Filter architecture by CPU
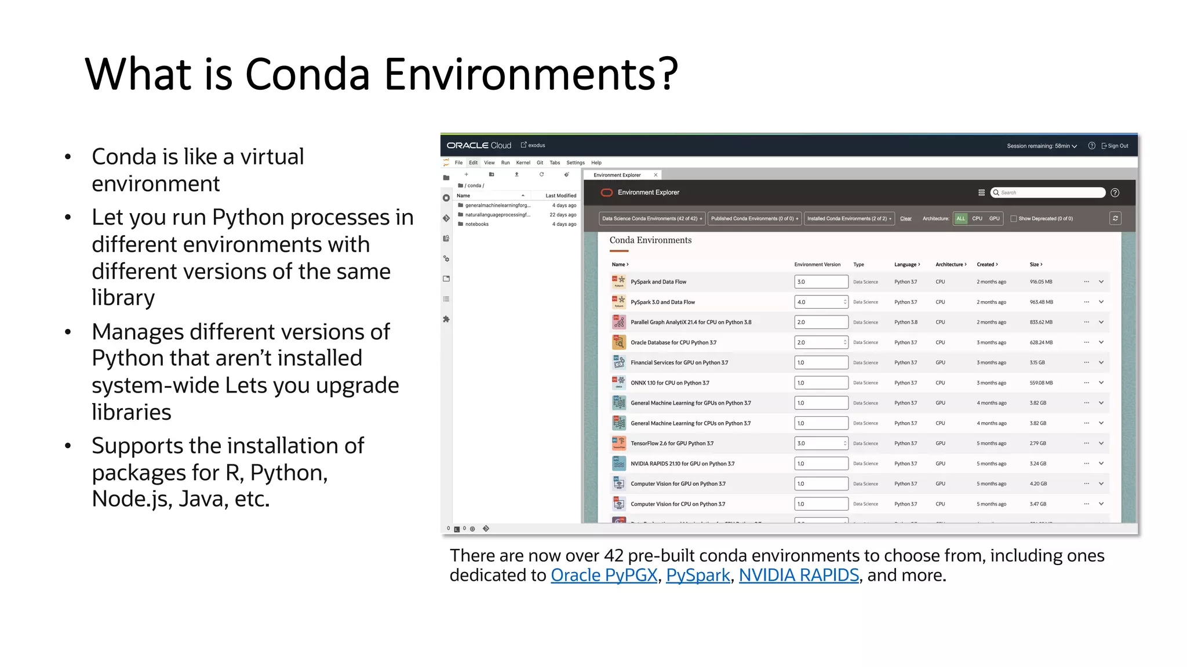 click(x=977, y=219)
